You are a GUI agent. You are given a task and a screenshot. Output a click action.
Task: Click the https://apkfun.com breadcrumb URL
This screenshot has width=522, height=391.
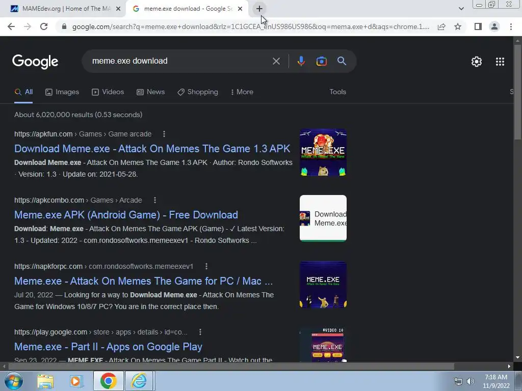pyautogui.click(x=43, y=134)
